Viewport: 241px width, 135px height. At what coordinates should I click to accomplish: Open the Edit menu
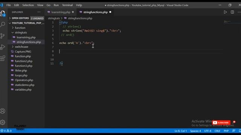17,5
